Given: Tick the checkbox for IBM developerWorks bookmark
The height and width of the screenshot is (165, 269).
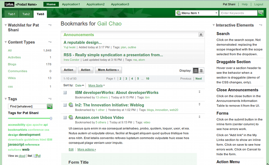Looking at the screenshot, I should pos(65,93).
